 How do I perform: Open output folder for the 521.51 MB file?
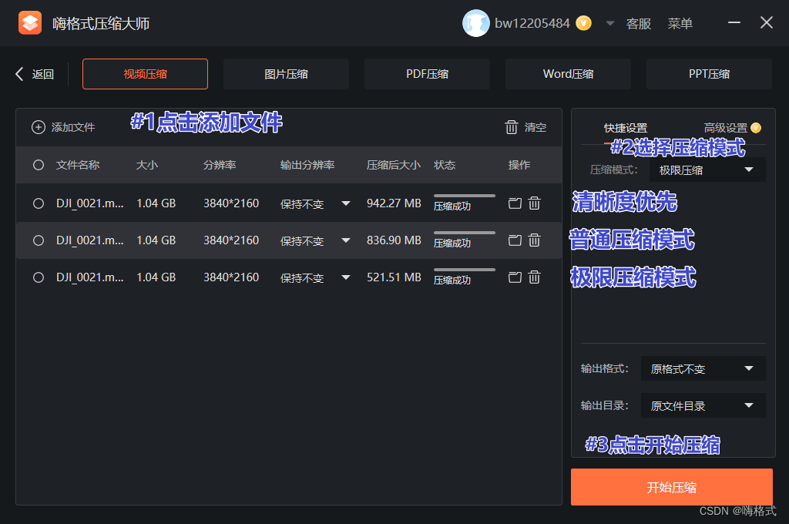515,277
